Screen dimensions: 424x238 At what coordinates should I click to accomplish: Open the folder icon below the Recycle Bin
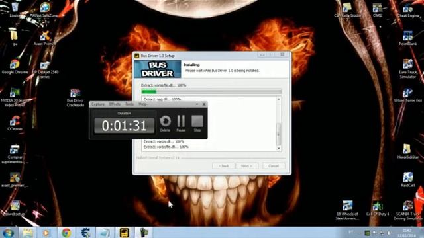[14, 38]
